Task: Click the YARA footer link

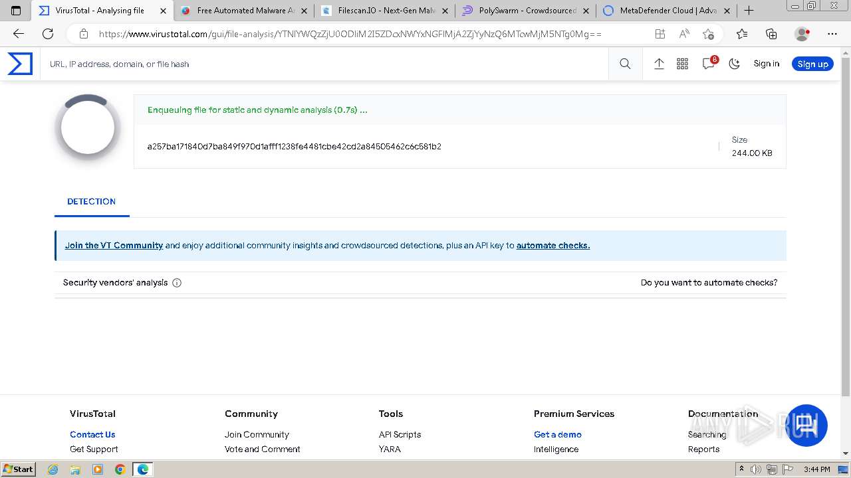Action: pyautogui.click(x=390, y=449)
